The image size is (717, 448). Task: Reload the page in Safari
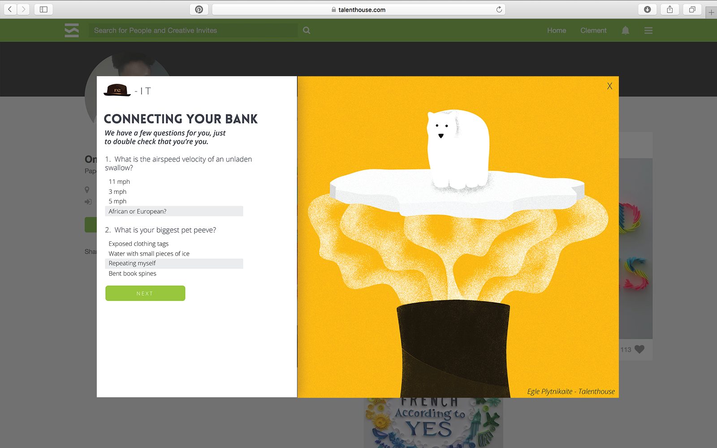tap(499, 9)
